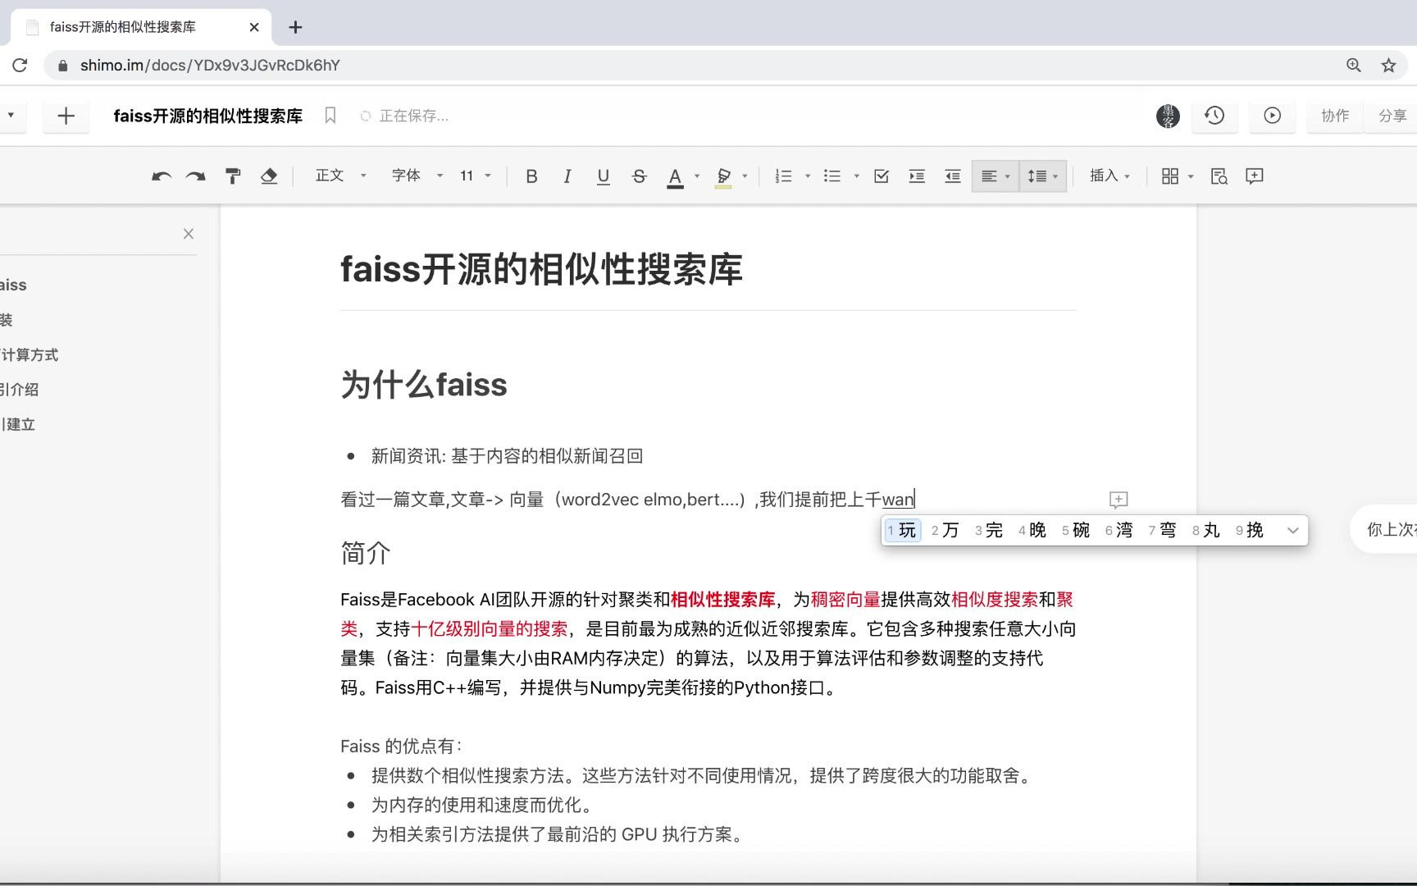The image size is (1417, 886).
Task: Apply the yellow highlight color
Action: [x=723, y=176]
